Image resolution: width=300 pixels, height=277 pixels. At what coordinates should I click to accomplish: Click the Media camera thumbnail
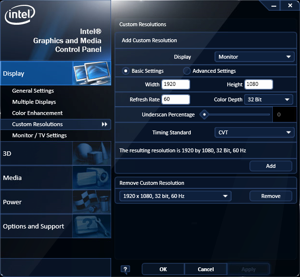[92, 178]
